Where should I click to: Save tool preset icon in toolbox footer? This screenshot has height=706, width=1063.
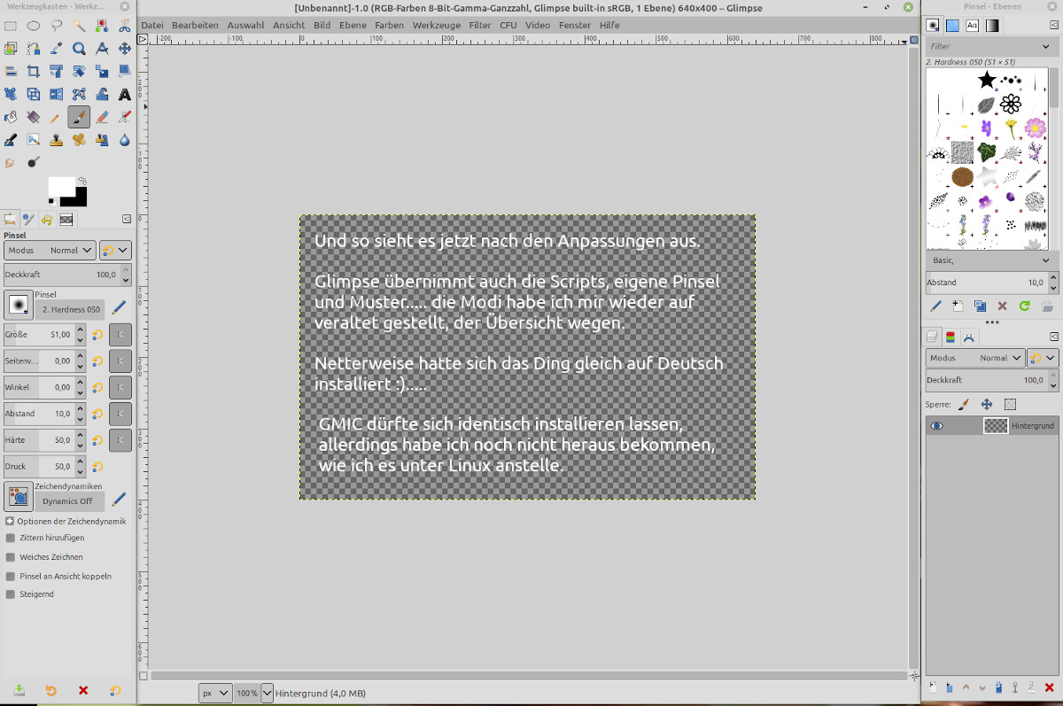pos(19,690)
